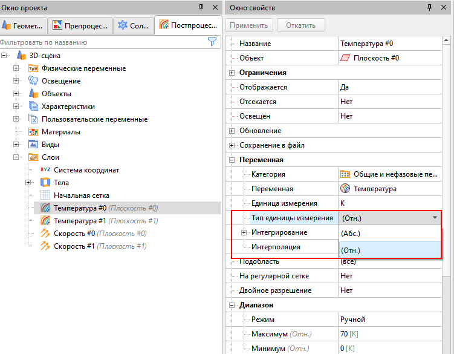Click the Materials (Материалы) icon
Image resolution: width=454 pixels, height=354 pixels.
tap(34, 132)
